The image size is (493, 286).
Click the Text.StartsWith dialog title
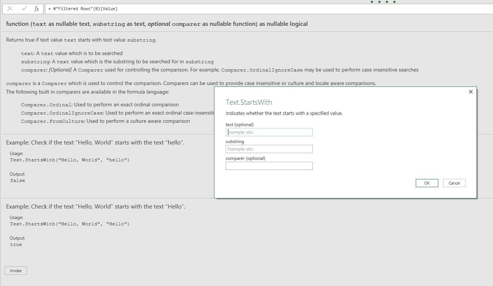tap(249, 102)
